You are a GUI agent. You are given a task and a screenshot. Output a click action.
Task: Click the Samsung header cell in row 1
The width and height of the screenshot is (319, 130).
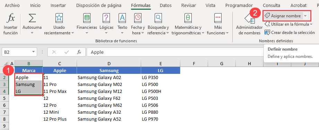109,70
